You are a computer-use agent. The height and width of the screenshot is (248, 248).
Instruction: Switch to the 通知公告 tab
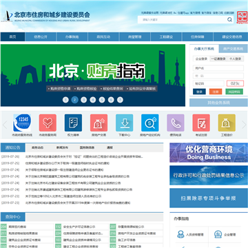(13, 147)
